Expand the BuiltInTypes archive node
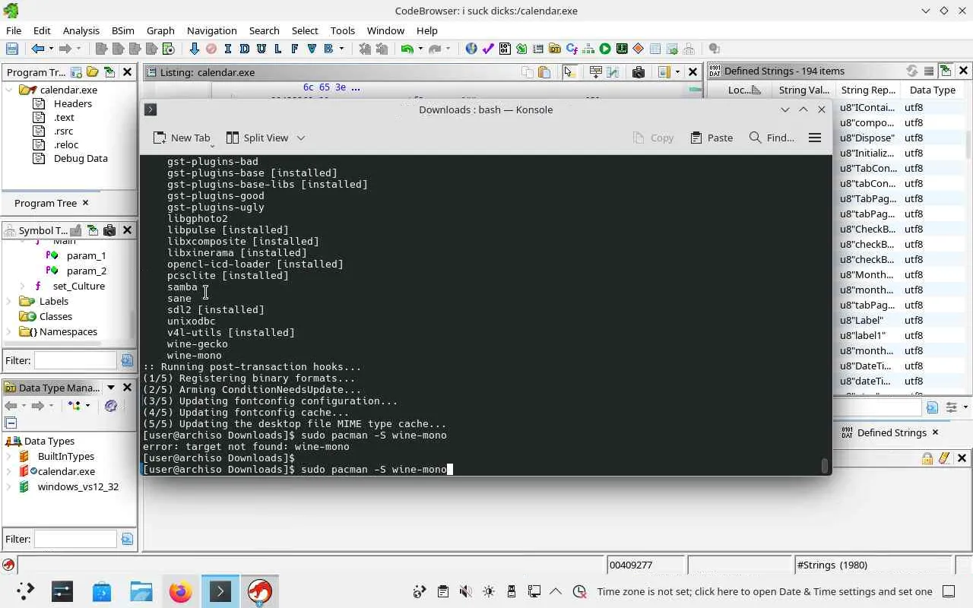This screenshot has height=608, width=973. click(9, 456)
